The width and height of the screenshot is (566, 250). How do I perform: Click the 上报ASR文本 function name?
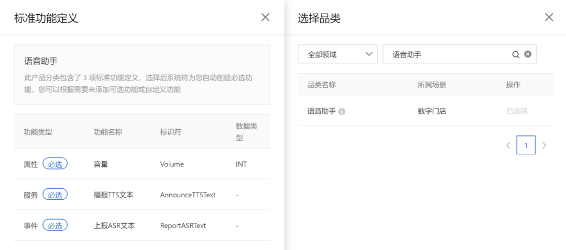click(114, 226)
